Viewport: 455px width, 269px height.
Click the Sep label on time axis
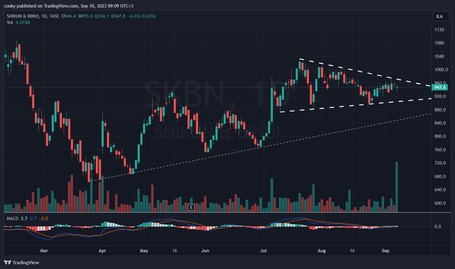pyautogui.click(x=386, y=251)
